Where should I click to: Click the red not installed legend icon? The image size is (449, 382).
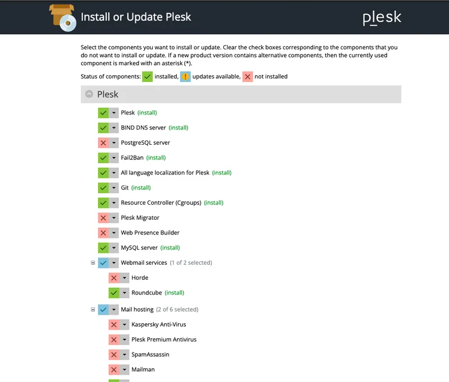247,76
